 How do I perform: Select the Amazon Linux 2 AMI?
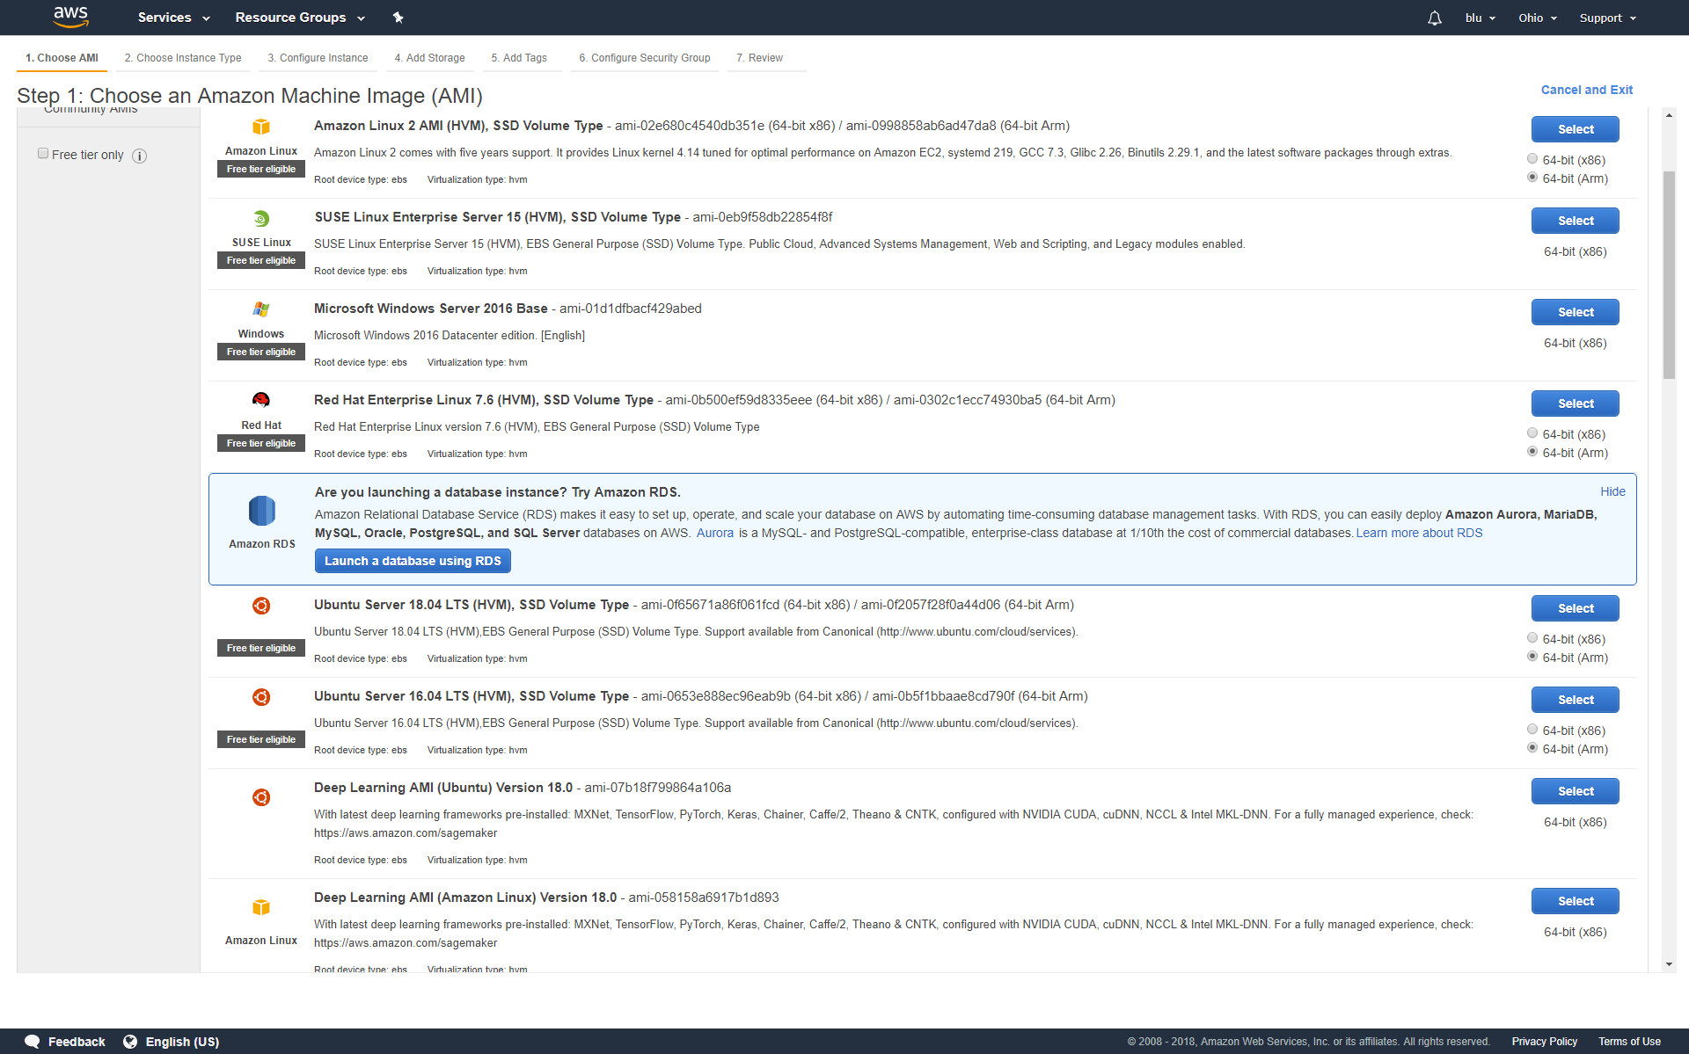pos(1575,129)
